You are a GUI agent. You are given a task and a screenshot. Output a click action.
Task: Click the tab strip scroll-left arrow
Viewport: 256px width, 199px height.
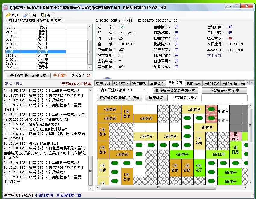click(x=248, y=83)
